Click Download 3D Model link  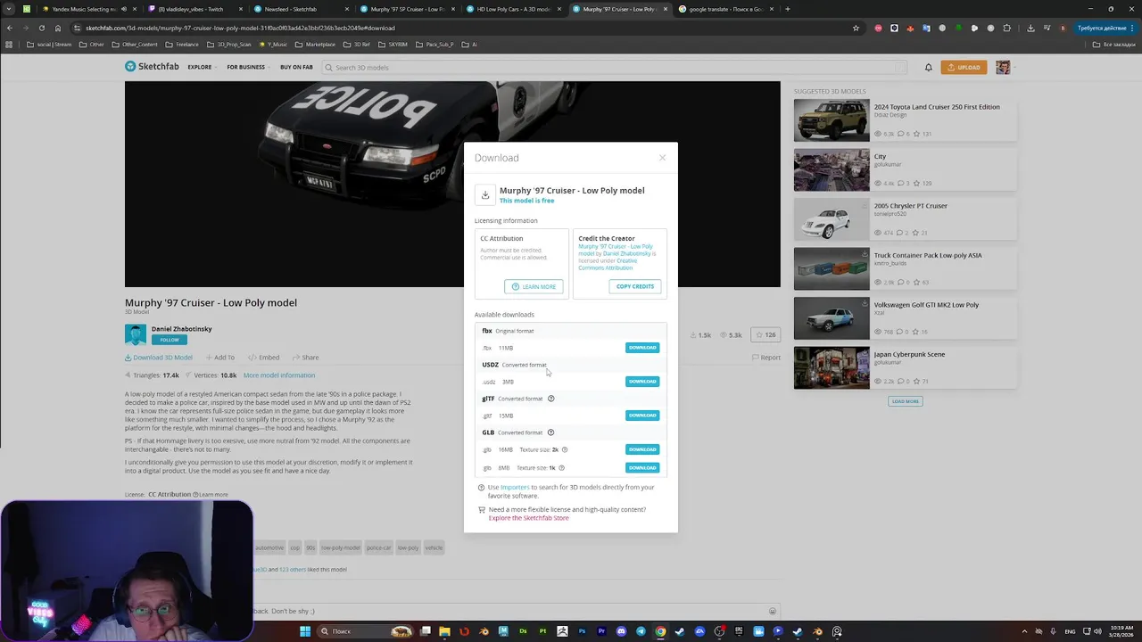coord(159,358)
